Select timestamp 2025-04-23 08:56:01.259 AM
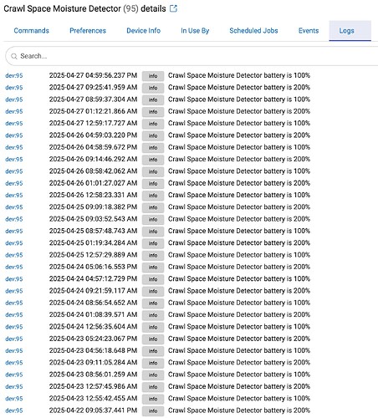Viewport: 378px width, 418px height. coord(93,375)
